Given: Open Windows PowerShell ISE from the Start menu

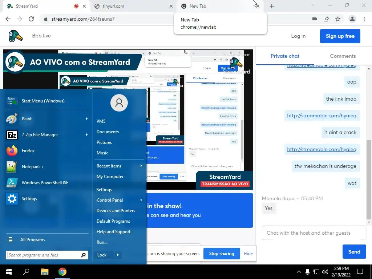Looking at the screenshot, I should (47, 182).
